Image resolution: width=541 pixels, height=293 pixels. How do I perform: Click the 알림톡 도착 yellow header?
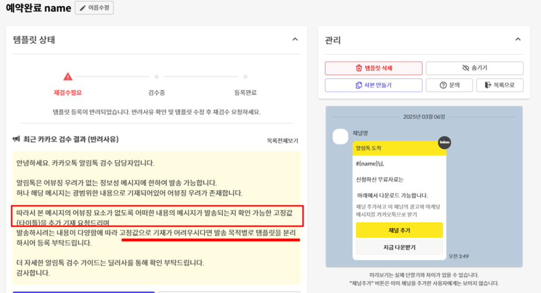point(399,149)
